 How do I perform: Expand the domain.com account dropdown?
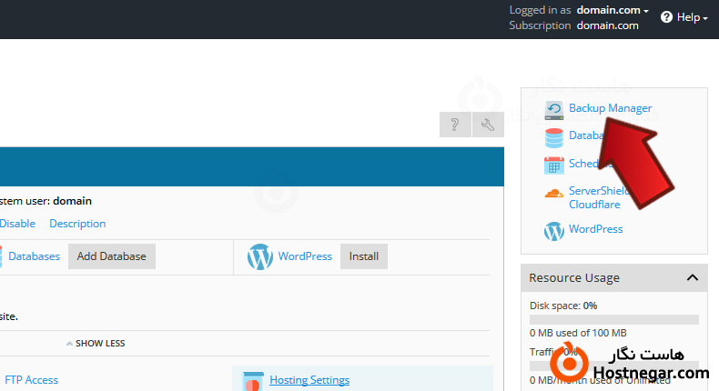(613, 10)
